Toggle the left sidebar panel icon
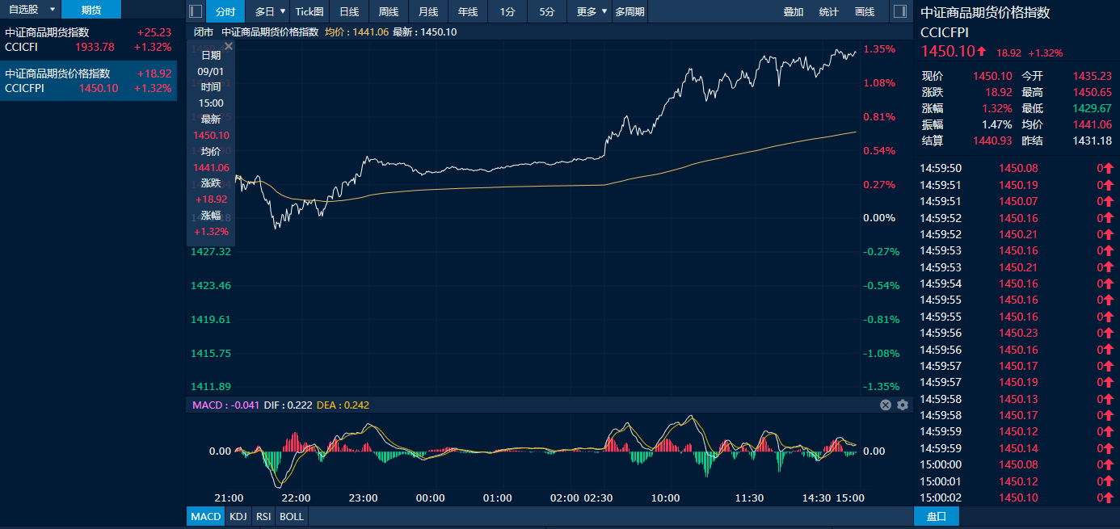Image resolution: width=1120 pixels, height=529 pixels. tap(195, 11)
